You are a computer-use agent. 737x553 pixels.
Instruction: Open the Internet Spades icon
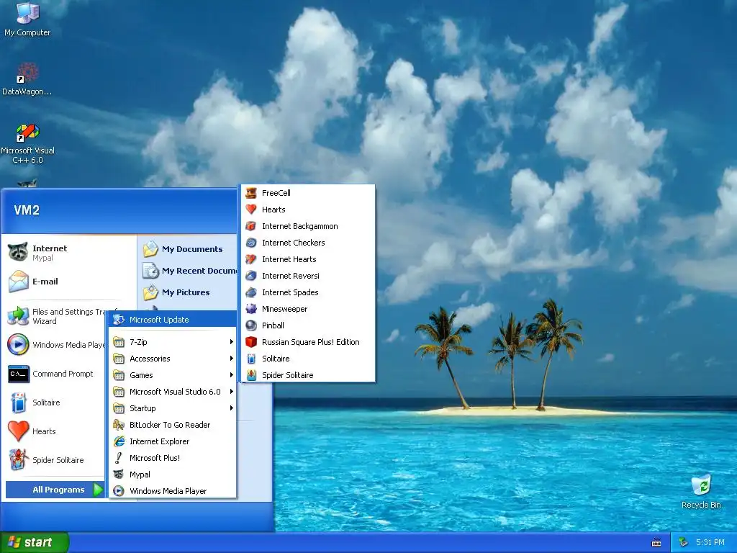coord(251,292)
